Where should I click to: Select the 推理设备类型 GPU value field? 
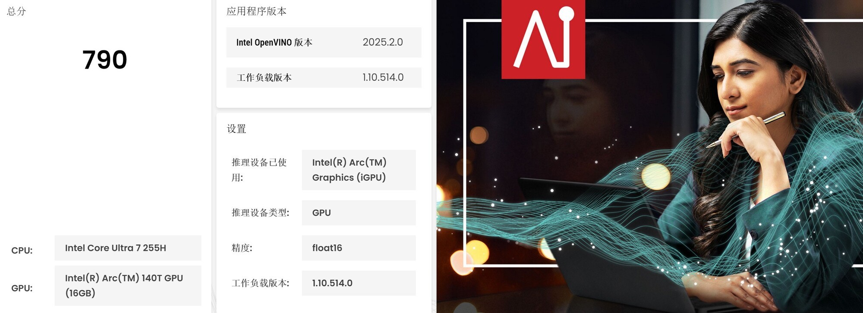(x=359, y=213)
